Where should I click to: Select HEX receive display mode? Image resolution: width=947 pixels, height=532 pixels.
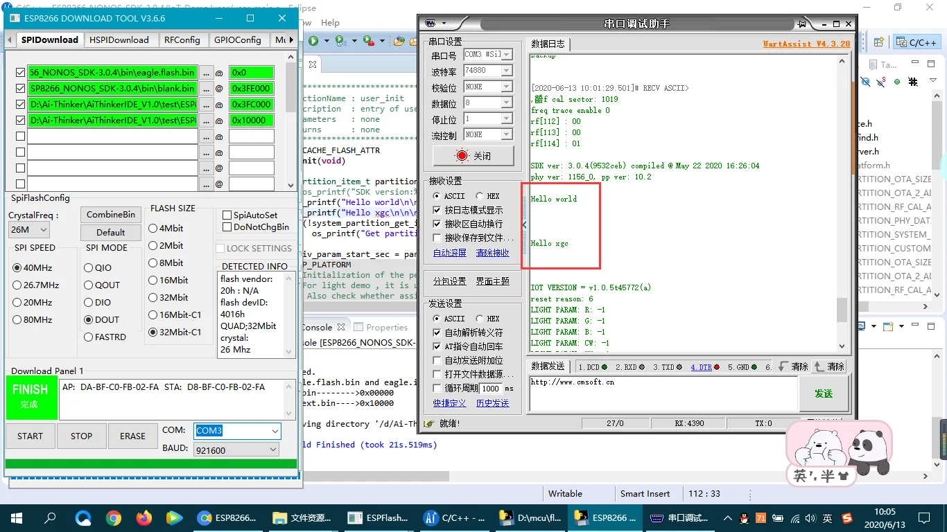[480, 196]
